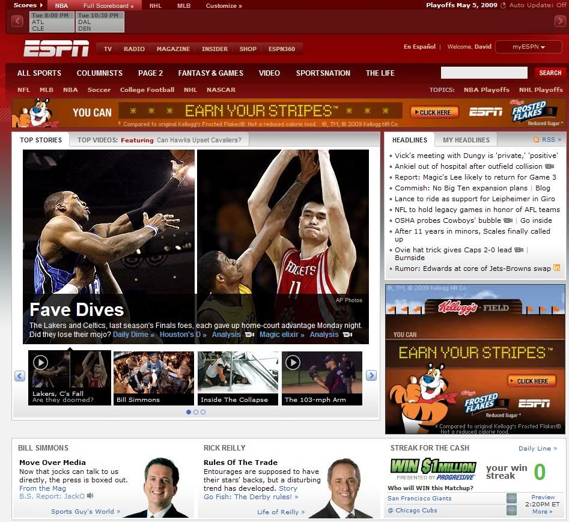The width and height of the screenshot is (569, 522).
Task: Switch to the MY HEADLINES tab
Action: (466, 140)
